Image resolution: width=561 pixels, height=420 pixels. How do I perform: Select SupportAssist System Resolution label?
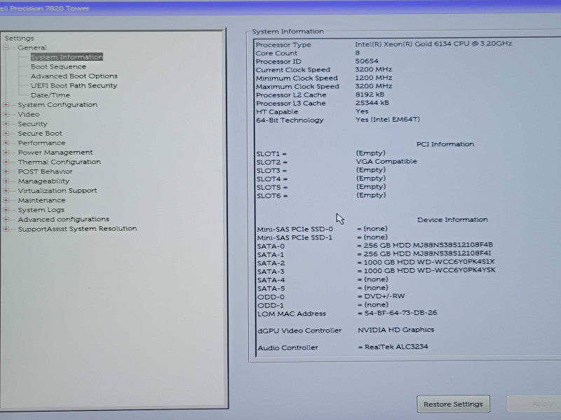[x=78, y=229]
